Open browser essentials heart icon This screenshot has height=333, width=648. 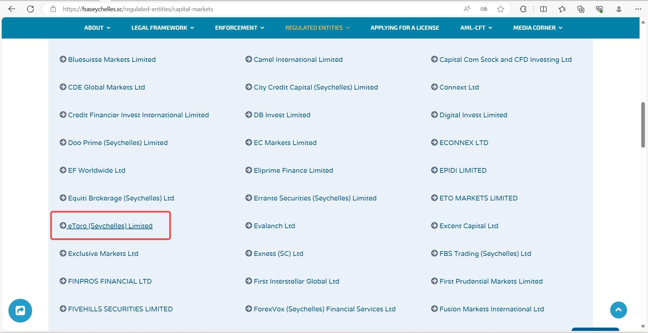coord(599,9)
